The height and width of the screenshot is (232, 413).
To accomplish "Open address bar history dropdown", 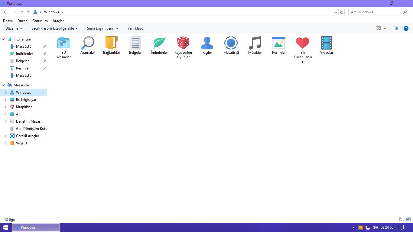I will coord(336,12).
